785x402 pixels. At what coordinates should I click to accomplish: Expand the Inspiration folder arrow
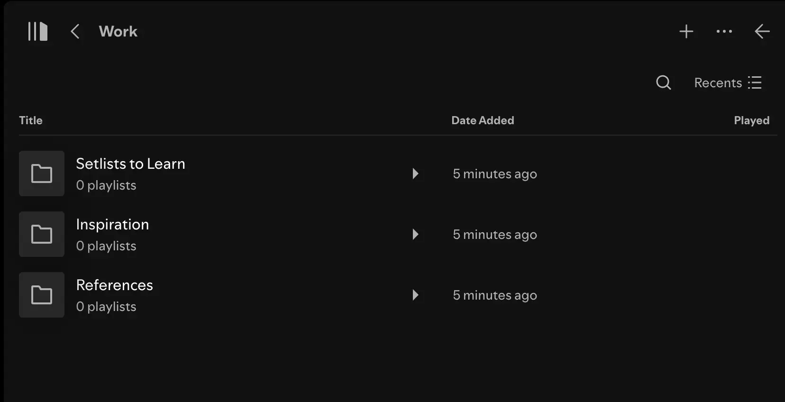coord(415,234)
